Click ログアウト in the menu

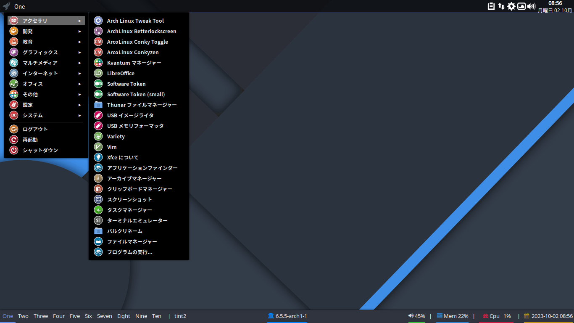coord(46,129)
